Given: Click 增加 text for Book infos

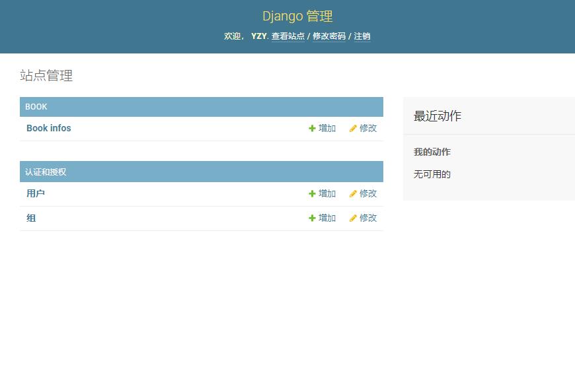Looking at the screenshot, I should 327,128.
